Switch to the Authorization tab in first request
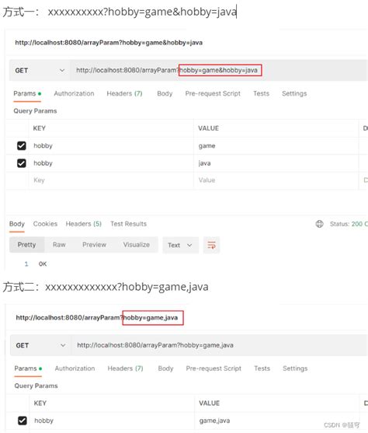The width and height of the screenshot is (368, 433). tap(74, 93)
